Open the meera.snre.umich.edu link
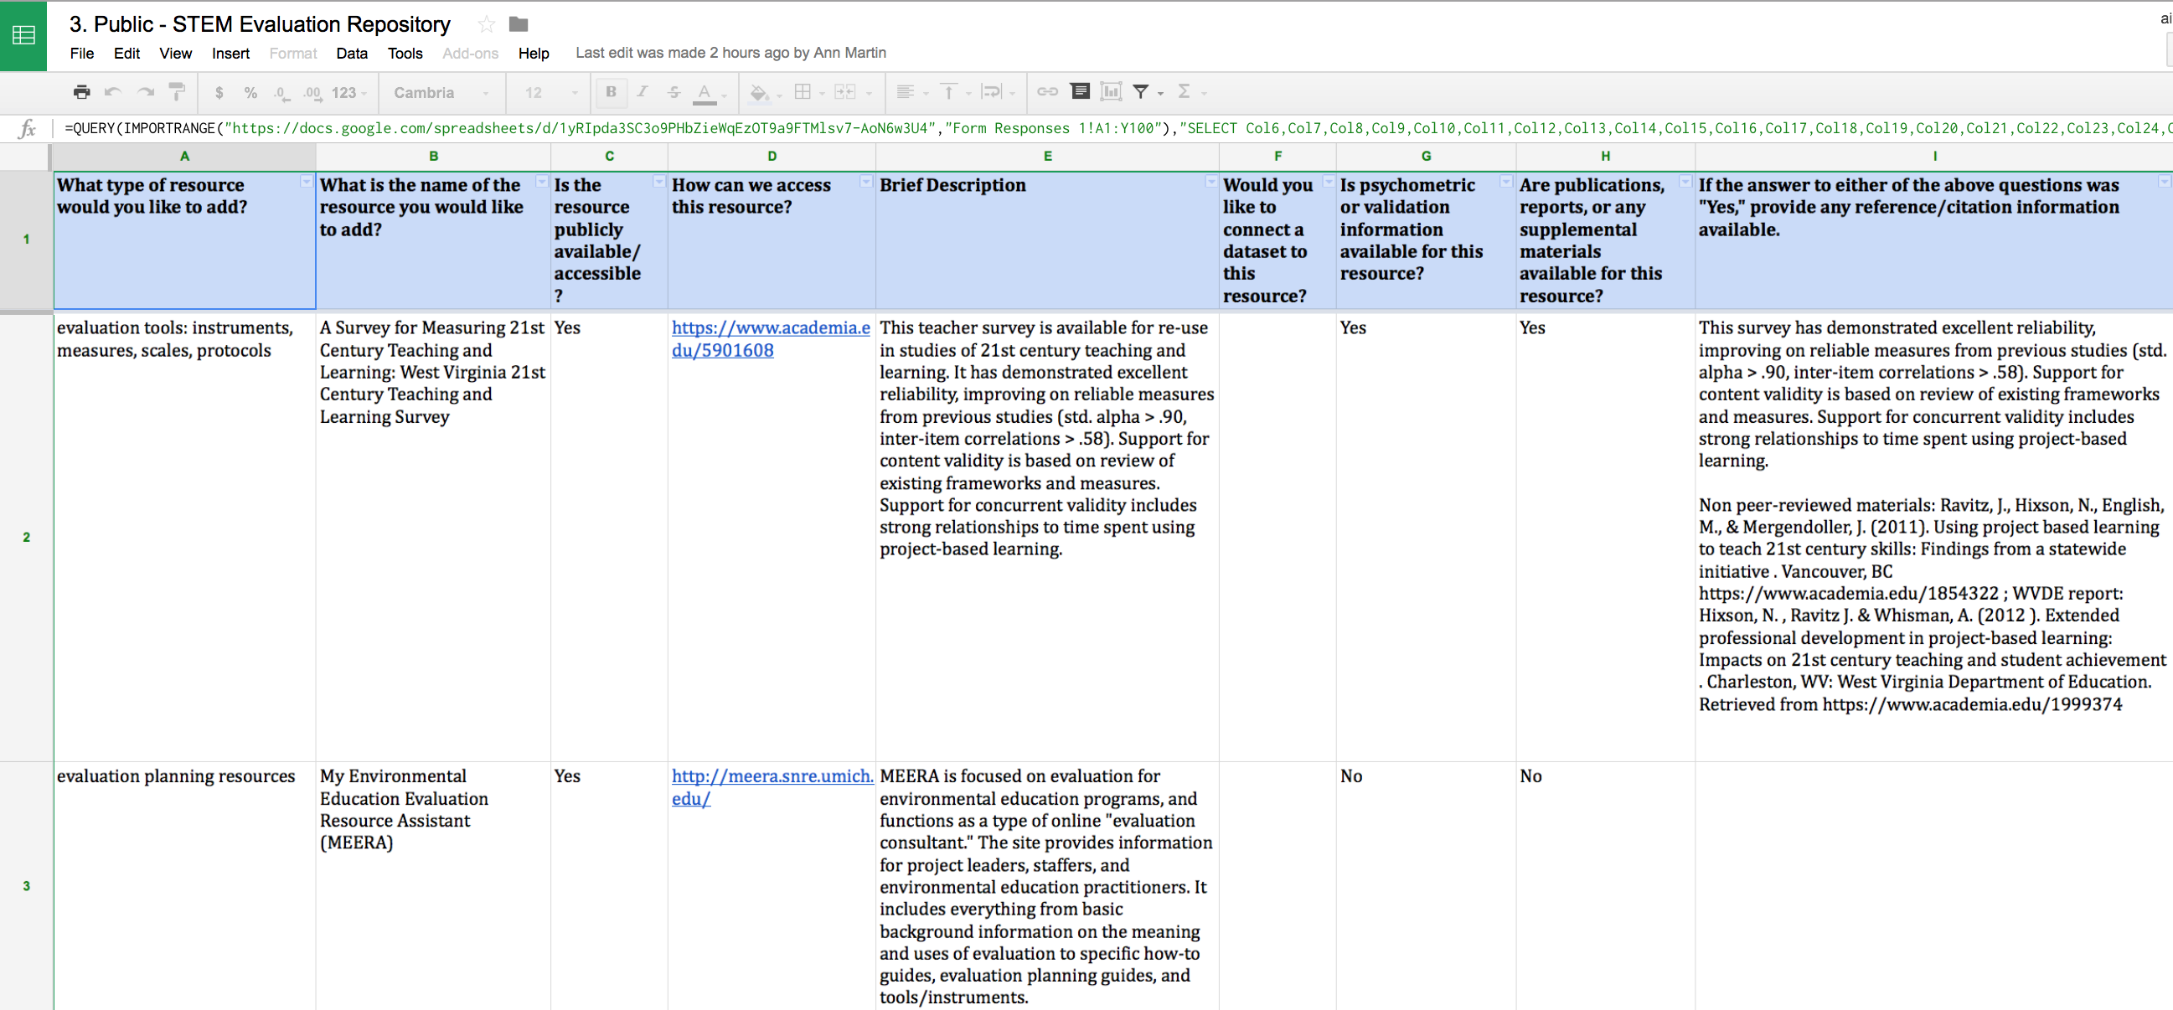Viewport: 2173px width, 1010px height. [772, 787]
